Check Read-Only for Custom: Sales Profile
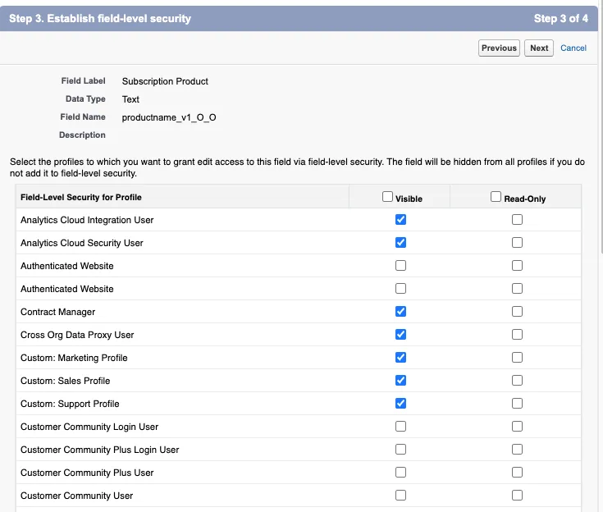The width and height of the screenshot is (603, 512). click(x=517, y=381)
